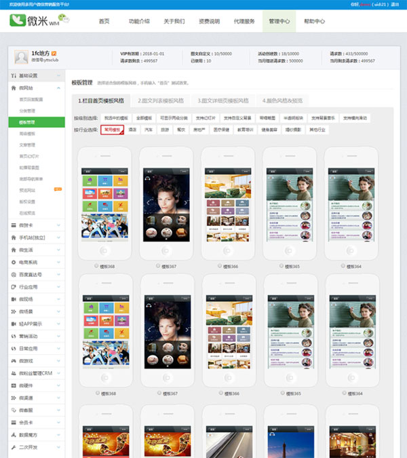Open the 帮助中心 nav item
This screenshot has width=407, height=458.
pos(314,21)
